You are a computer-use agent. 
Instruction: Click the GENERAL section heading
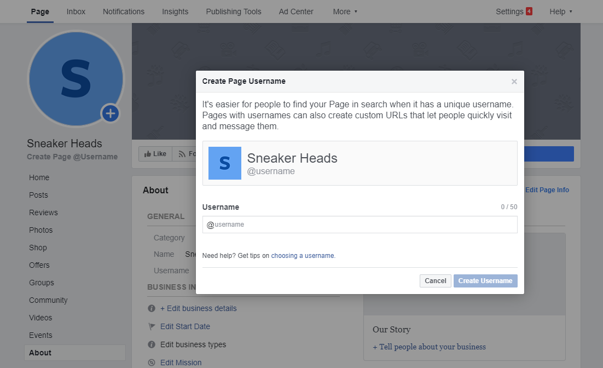coord(166,216)
